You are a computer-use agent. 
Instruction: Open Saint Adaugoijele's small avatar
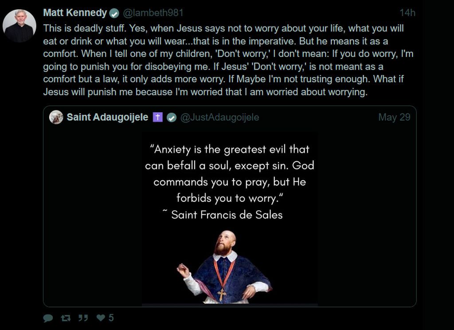(56, 117)
